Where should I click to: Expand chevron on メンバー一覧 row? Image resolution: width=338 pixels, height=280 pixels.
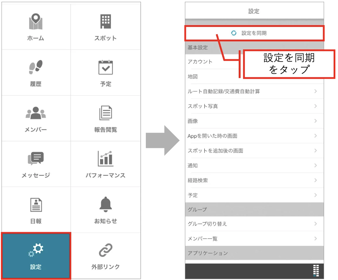(x=316, y=239)
